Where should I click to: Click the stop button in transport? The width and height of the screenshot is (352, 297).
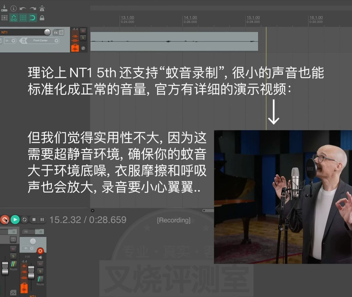34,219
